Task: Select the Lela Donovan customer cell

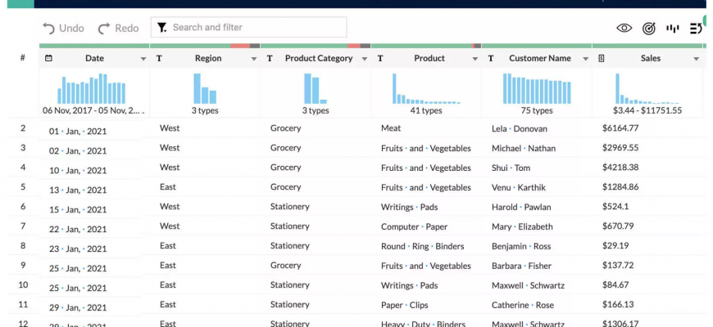Action: [x=519, y=128]
